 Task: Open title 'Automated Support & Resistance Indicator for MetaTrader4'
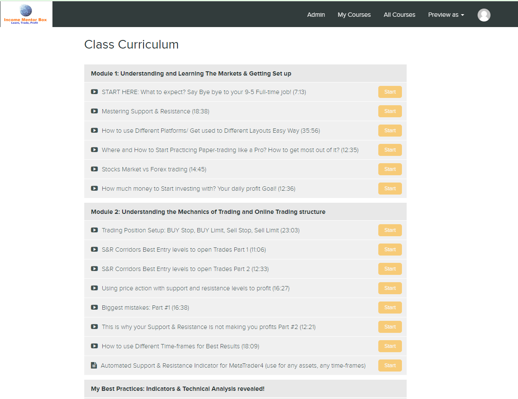(233, 365)
